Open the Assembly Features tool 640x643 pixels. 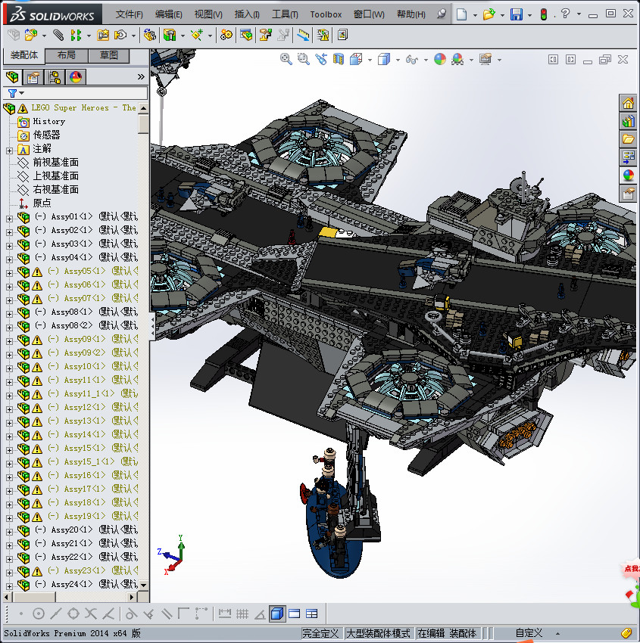170,36
